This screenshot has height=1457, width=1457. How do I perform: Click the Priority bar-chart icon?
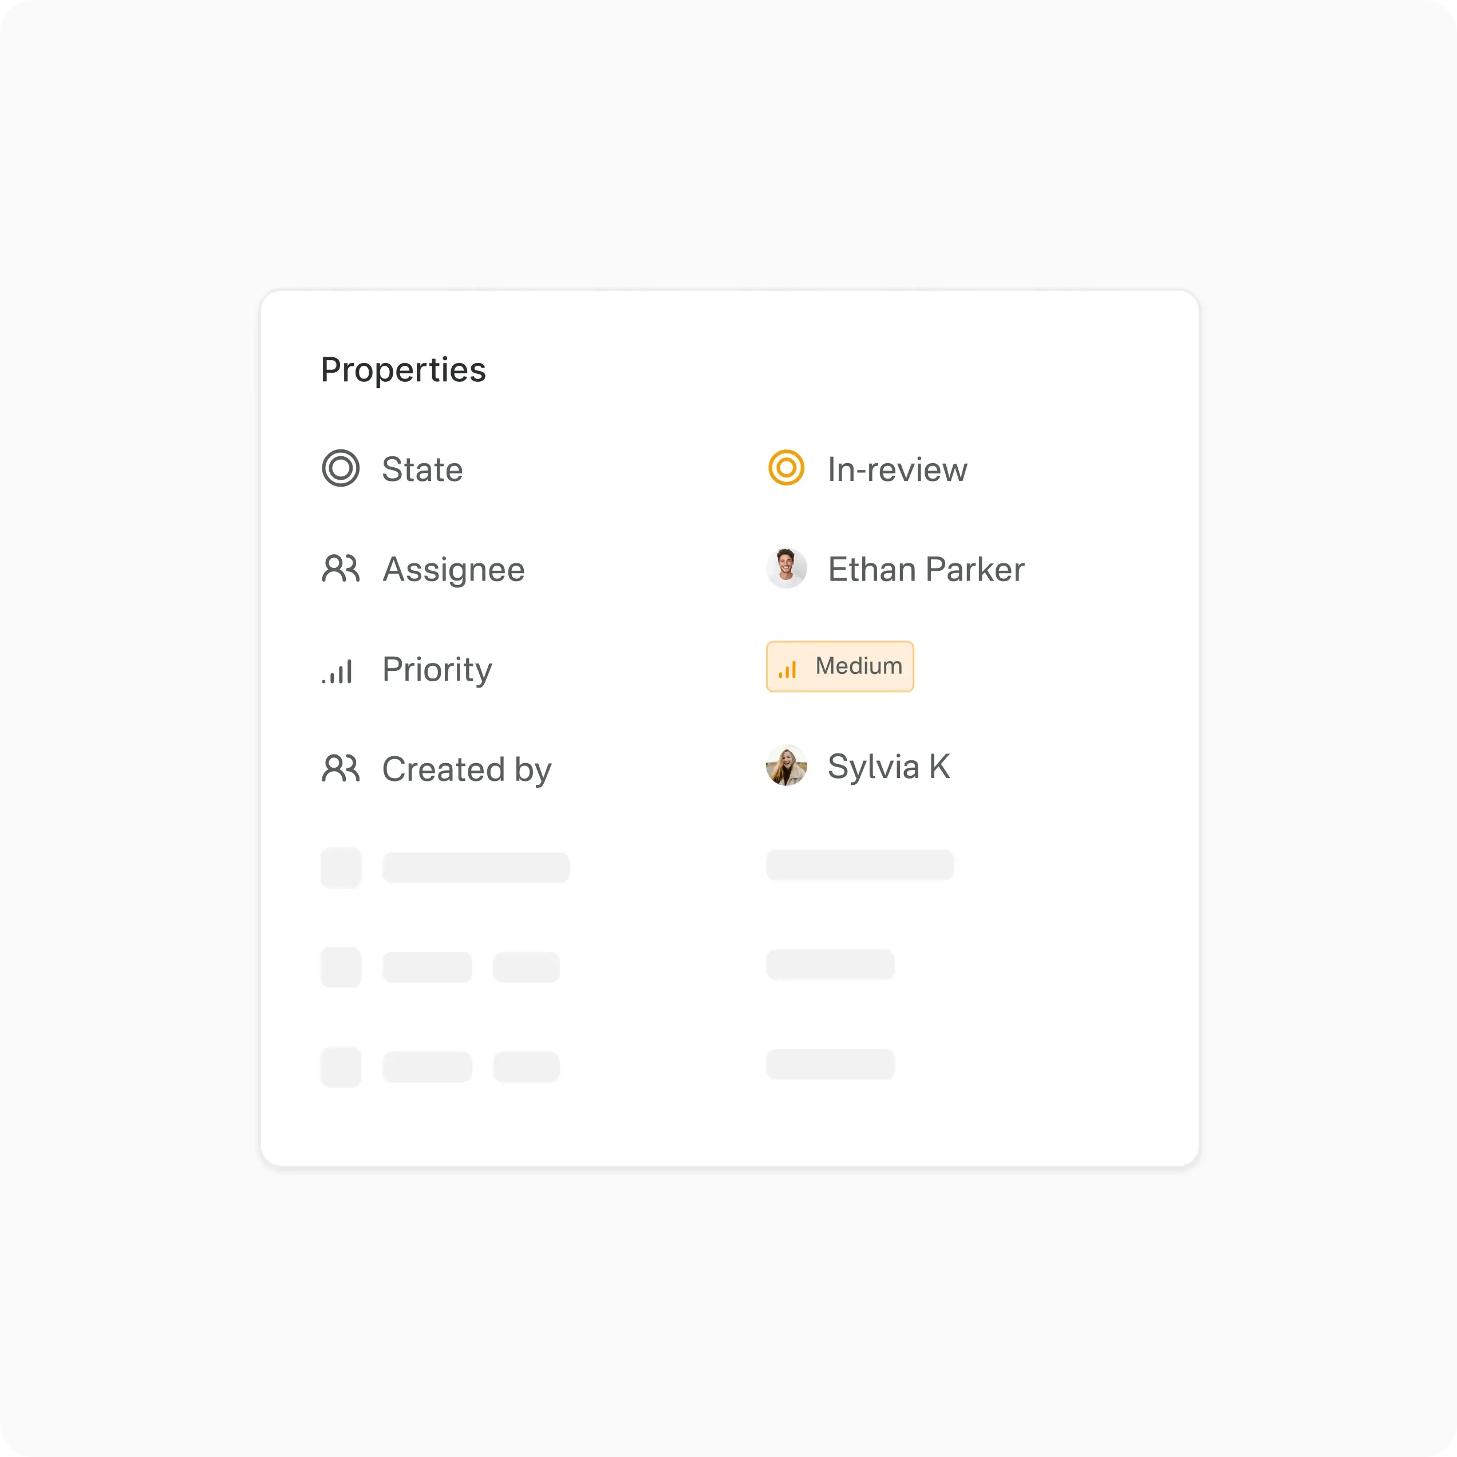point(338,670)
